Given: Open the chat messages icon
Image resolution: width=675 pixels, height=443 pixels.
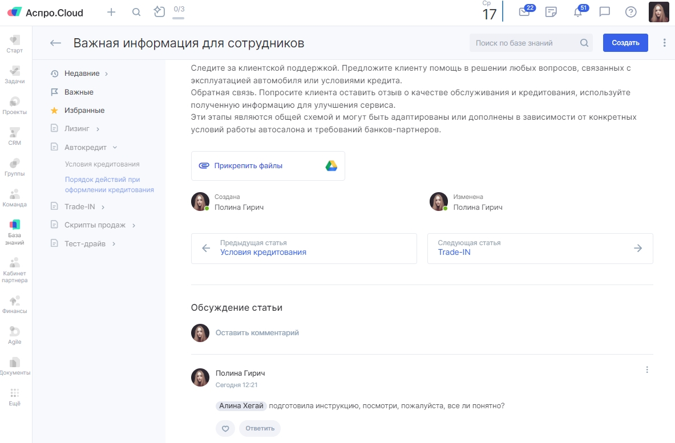Looking at the screenshot, I should pyautogui.click(x=604, y=12).
